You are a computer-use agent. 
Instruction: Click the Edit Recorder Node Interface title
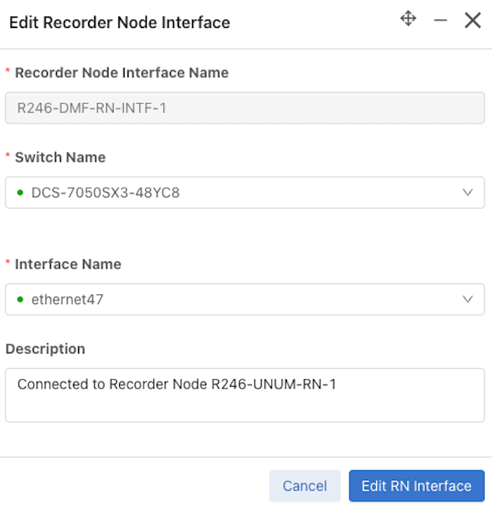119,23
